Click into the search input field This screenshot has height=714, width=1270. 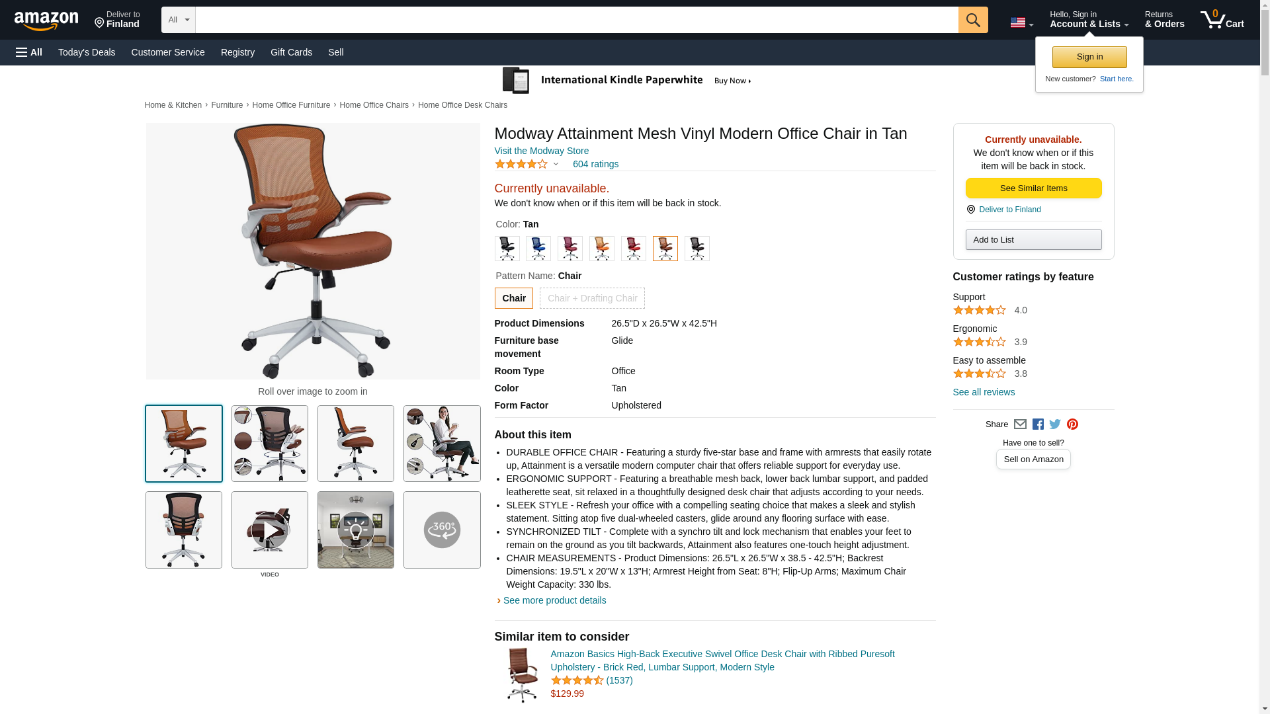(x=577, y=20)
